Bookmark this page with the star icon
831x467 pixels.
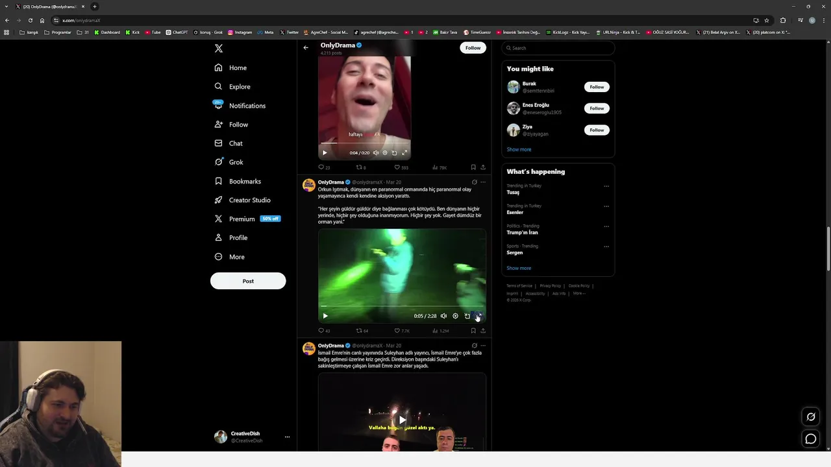point(767,20)
